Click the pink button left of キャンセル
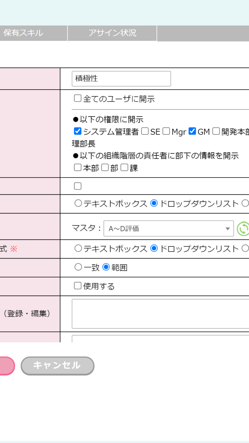The width and height of the screenshot is (249, 443). [x=6, y=366]
